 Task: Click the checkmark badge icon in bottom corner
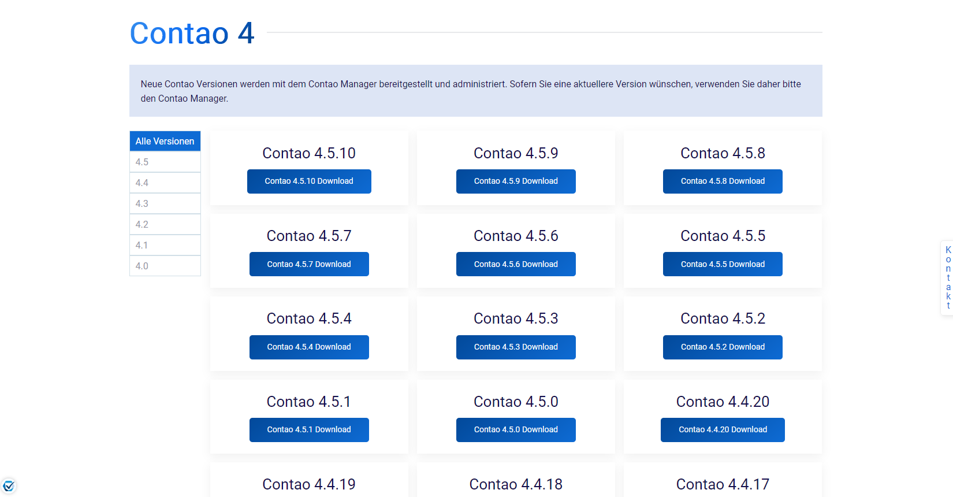(9, 486)
